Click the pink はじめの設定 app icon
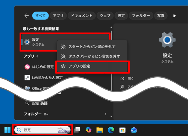This screenshot has height=136, width=188. pos(27,67)
